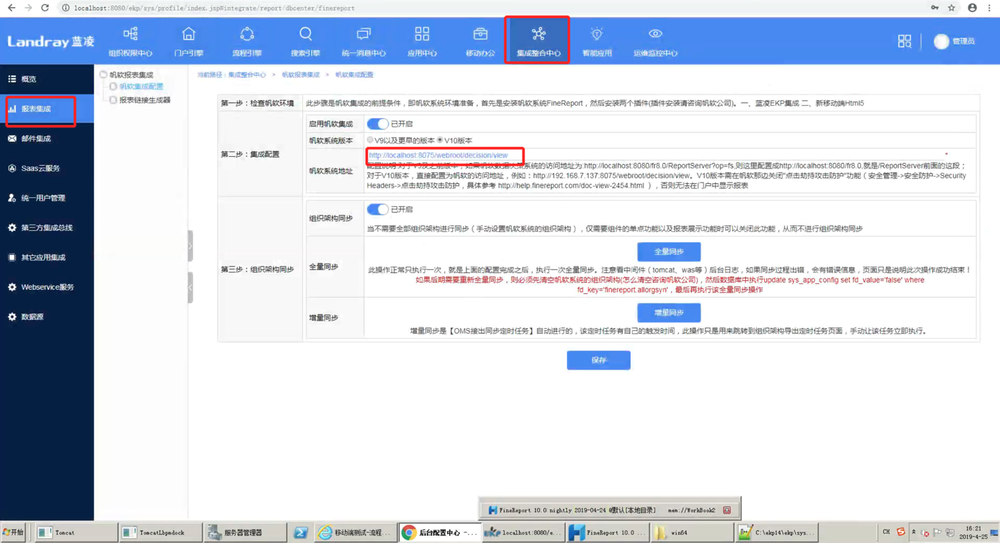Click the 增量同步 button
This screenshot has height=543, width=1000.
coord(669,313)
